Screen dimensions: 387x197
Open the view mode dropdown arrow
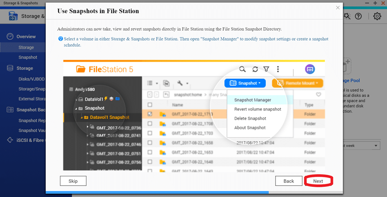click(157, 83)
